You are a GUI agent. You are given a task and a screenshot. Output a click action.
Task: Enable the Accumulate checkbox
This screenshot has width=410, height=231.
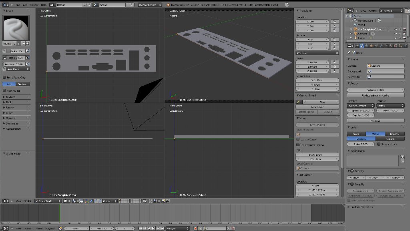pos(4,90)
